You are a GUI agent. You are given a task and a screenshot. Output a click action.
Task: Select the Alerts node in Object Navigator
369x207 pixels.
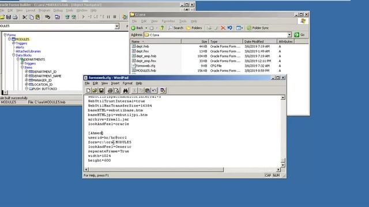20,47
